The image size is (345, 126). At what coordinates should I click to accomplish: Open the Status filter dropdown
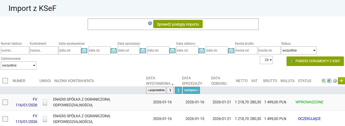click(299, 50)
